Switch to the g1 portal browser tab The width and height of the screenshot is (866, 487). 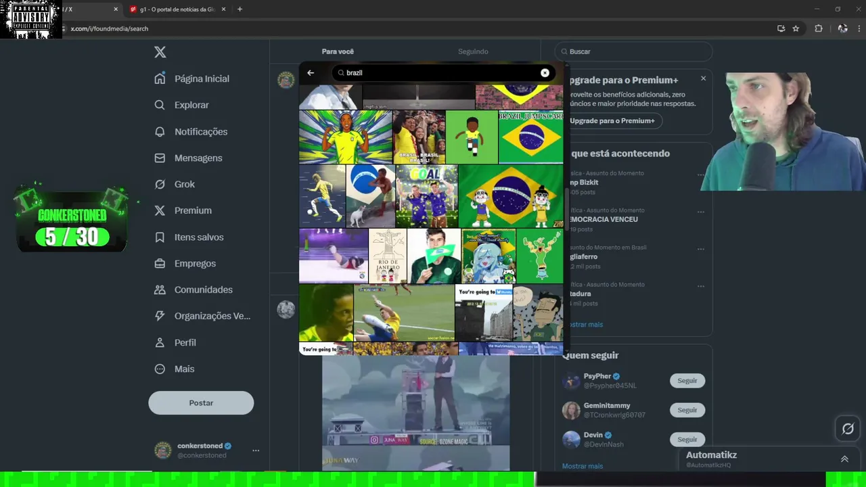(x=177, y=9)
